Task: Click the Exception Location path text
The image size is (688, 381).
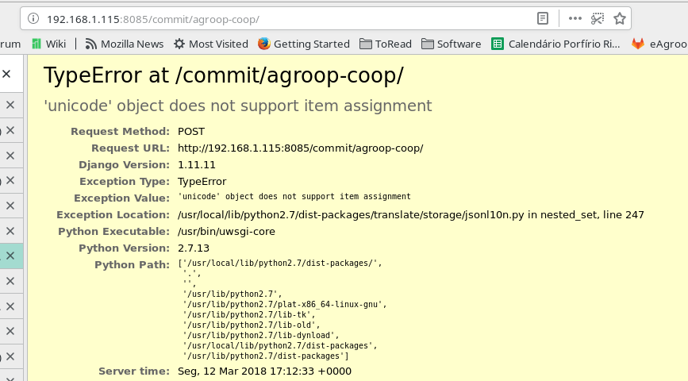Action: pos(411,215)
